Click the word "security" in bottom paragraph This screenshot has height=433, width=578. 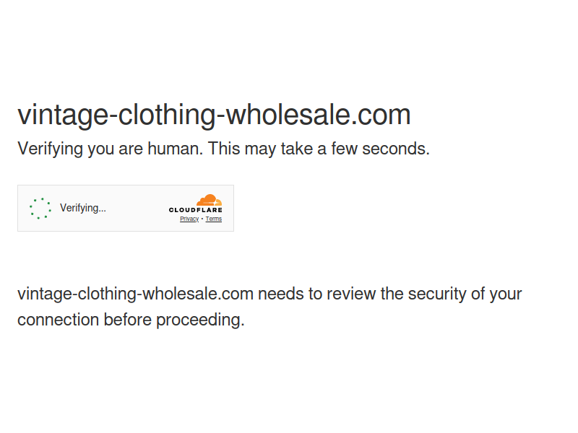point(436,294)
